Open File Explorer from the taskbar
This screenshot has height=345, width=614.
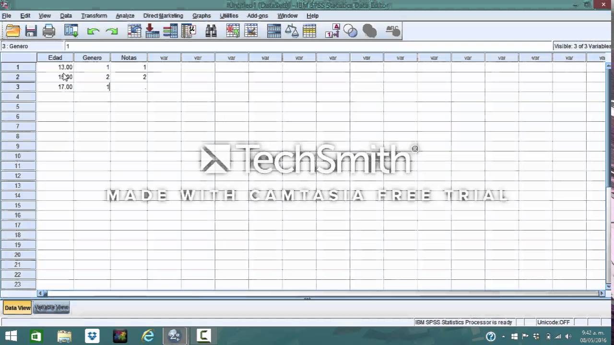(64, 336)
